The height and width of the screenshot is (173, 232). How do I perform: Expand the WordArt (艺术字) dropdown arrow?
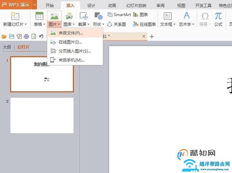(x=193, y=24)
